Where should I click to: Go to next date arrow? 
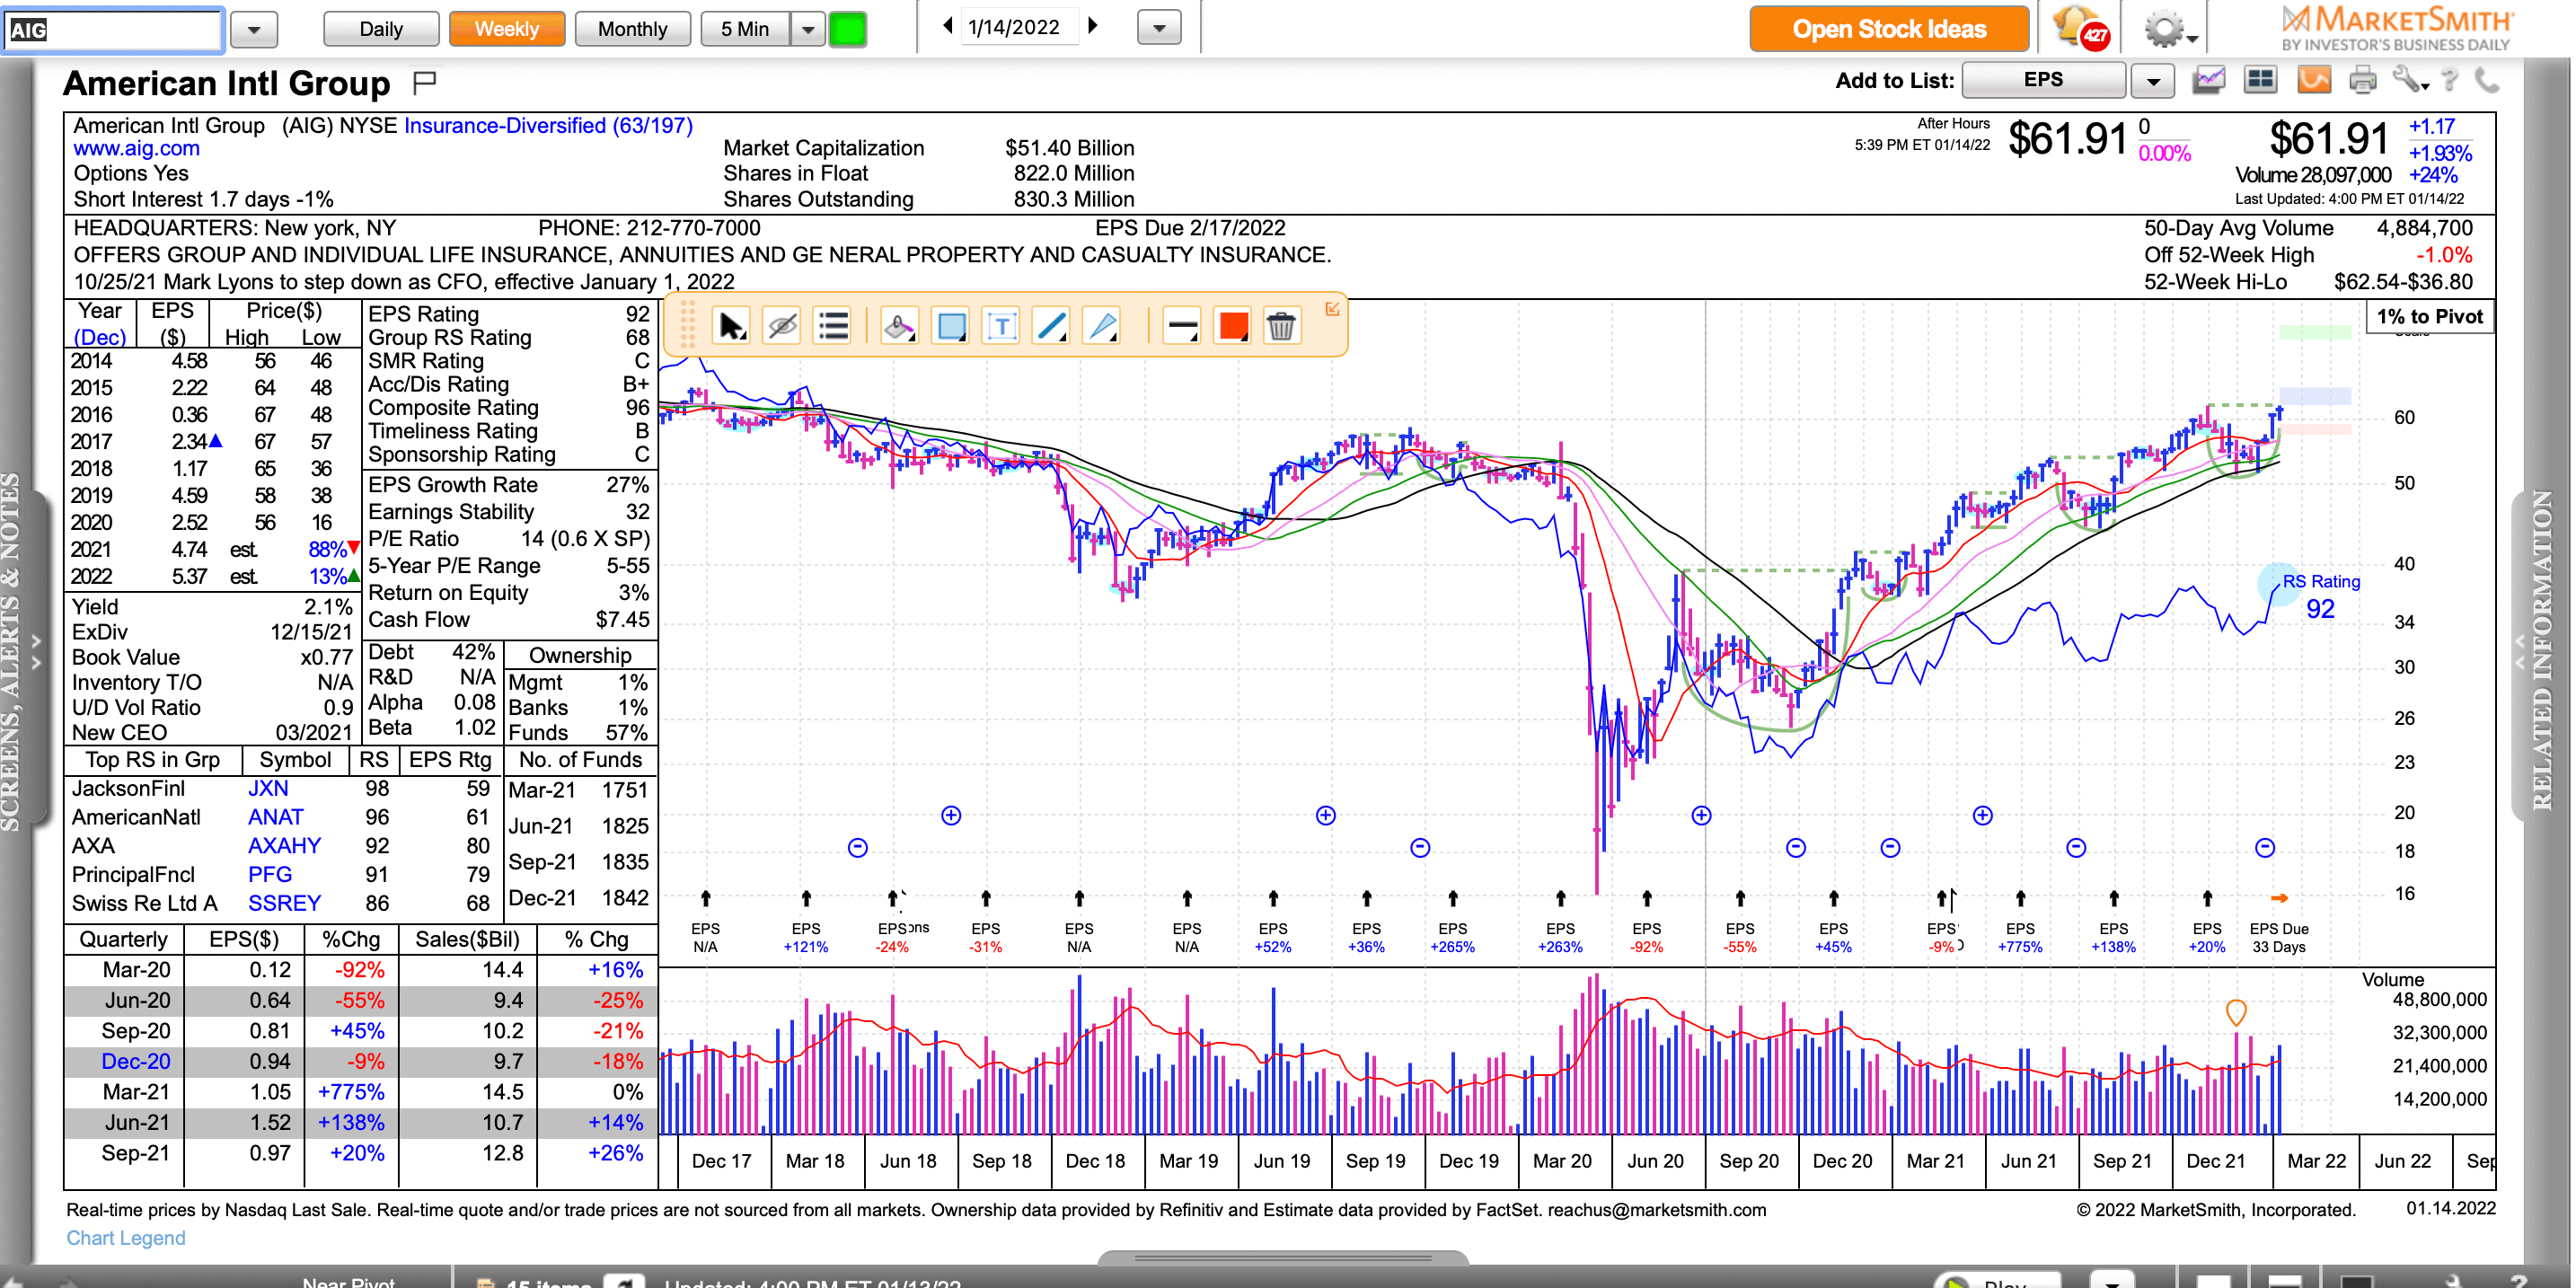click(1093, 26)
